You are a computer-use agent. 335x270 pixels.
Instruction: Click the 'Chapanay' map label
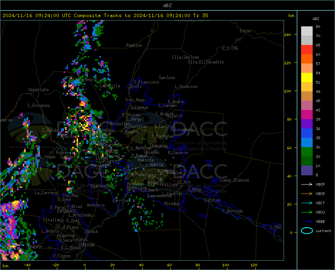point(159,146)
